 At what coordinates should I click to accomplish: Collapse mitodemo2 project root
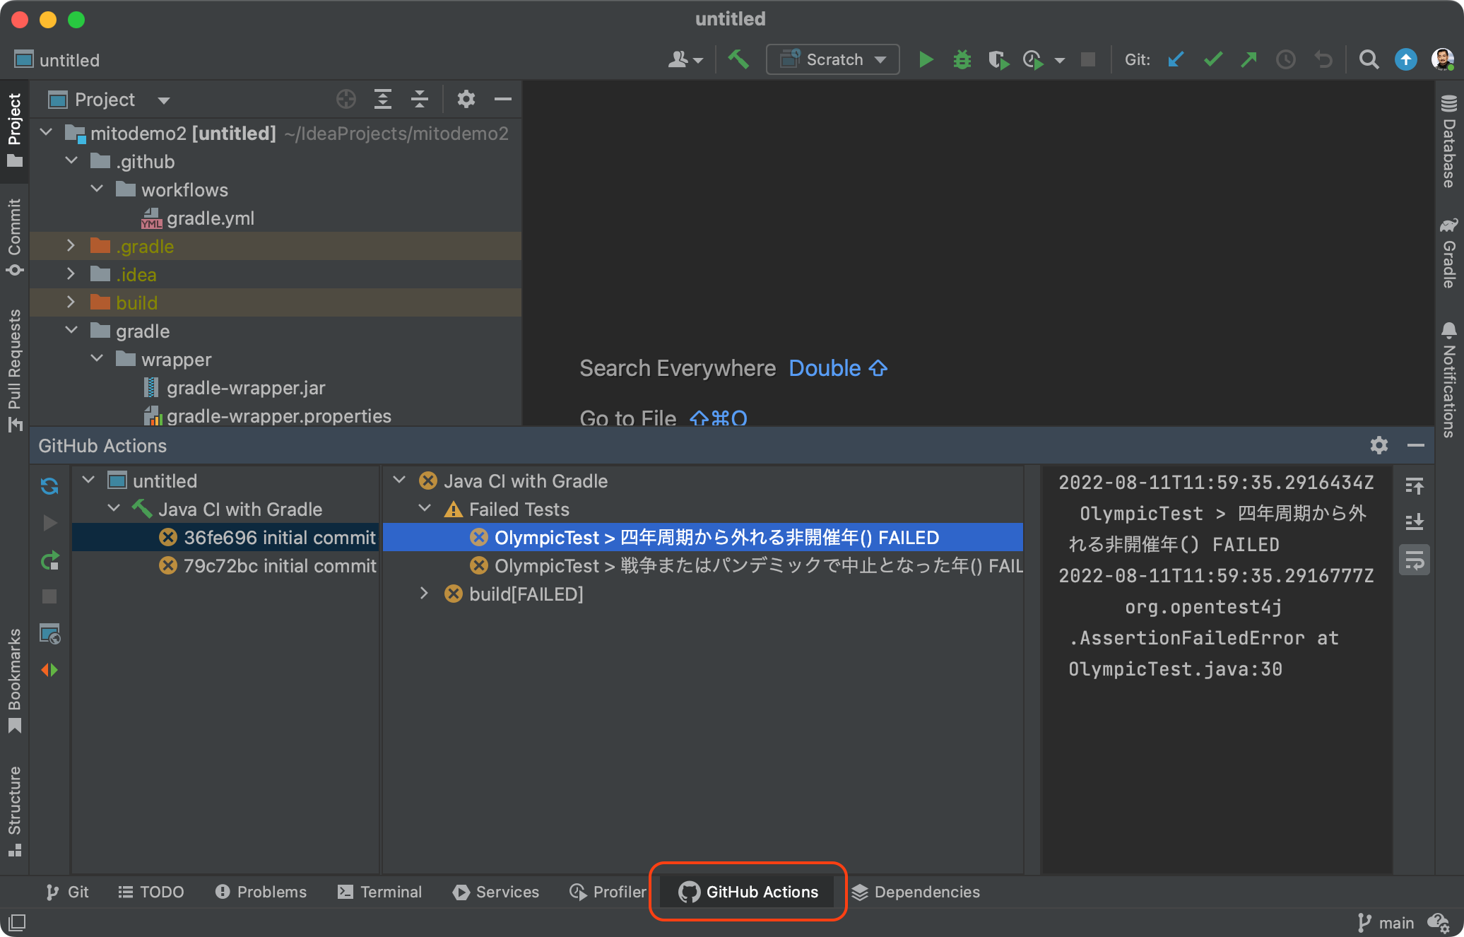click(47, 133)
